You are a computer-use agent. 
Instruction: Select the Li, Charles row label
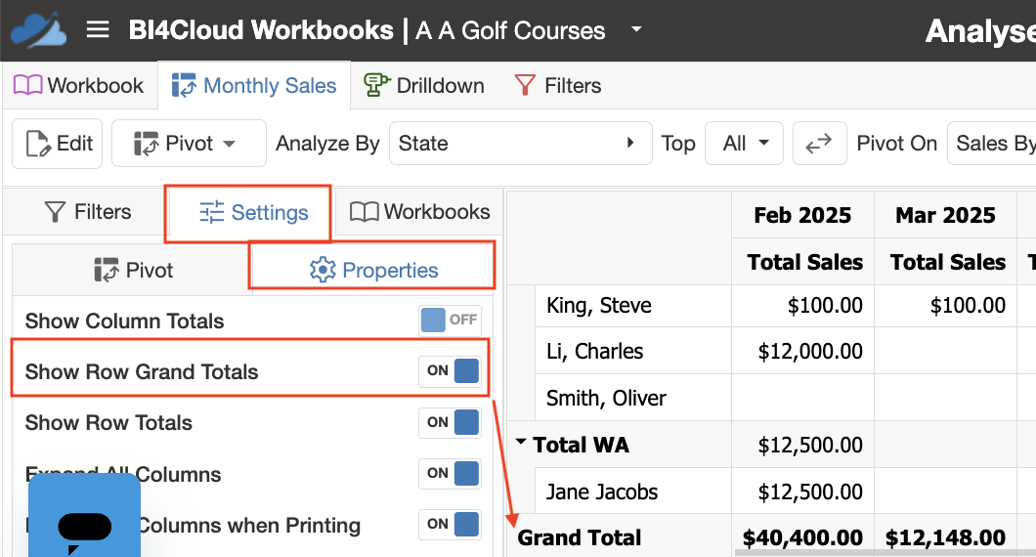pyautogui.click(x=594, y=352)
